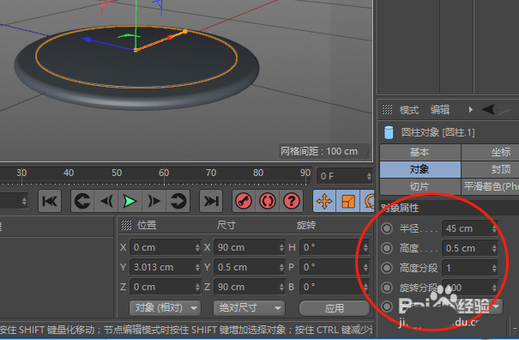
Task: Click the 应用 button
Action: pyautogui.click(x=335, y=308)
